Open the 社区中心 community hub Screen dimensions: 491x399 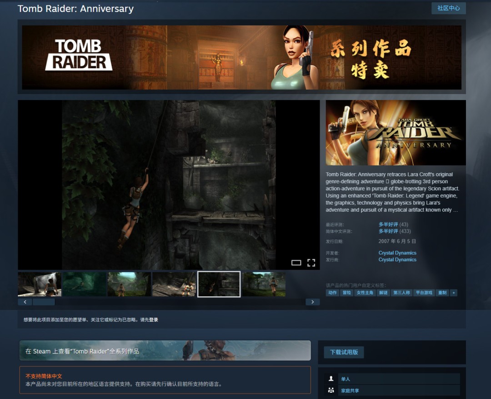point(448,8)
